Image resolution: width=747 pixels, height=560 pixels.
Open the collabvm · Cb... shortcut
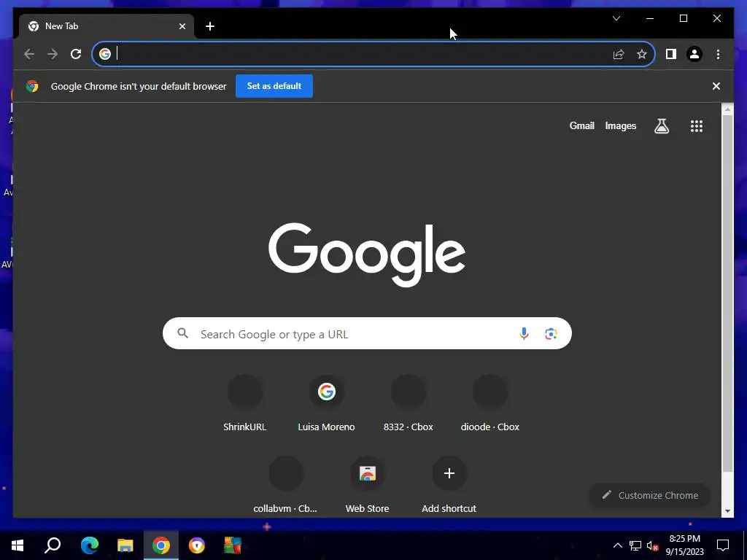285,485
